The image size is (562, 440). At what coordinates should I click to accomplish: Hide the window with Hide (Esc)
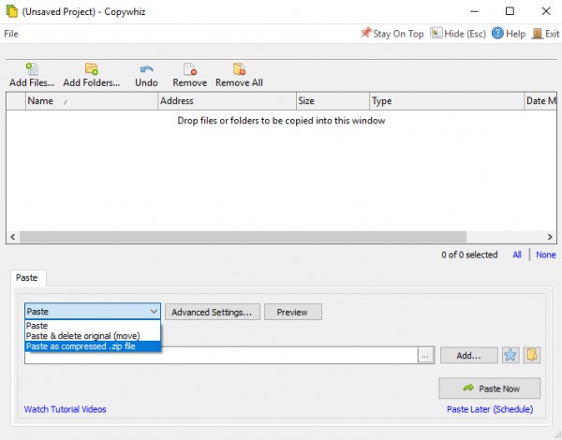[458, 34]
